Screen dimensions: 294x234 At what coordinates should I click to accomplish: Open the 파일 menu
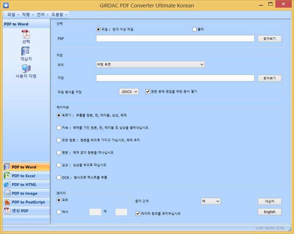pos(13,14)
